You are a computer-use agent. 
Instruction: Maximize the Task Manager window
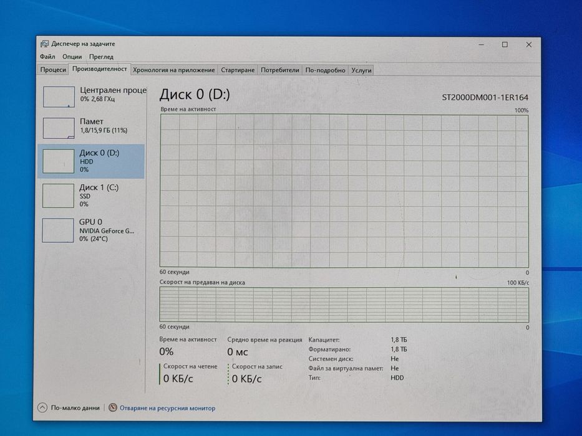pyautogui.click(x=505, y=44)
